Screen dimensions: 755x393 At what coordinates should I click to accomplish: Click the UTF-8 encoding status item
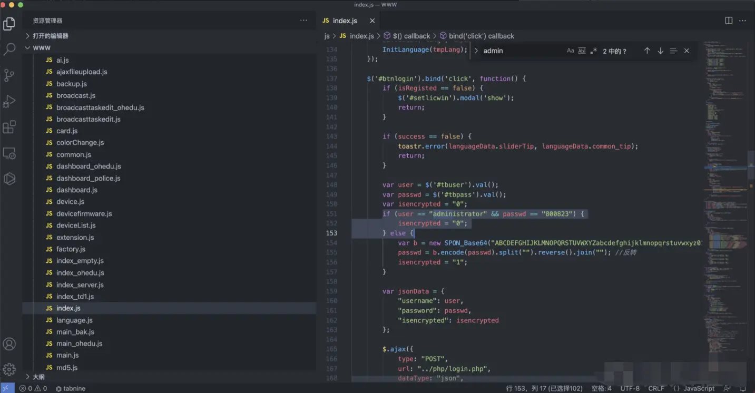click(630, 388)
